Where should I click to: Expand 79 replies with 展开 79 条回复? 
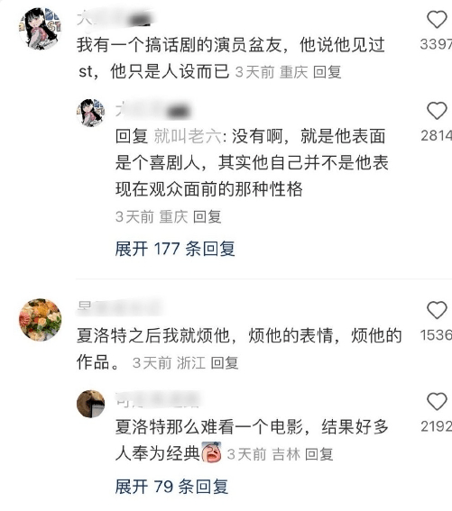pyautogui.click(x=171, y=487)
